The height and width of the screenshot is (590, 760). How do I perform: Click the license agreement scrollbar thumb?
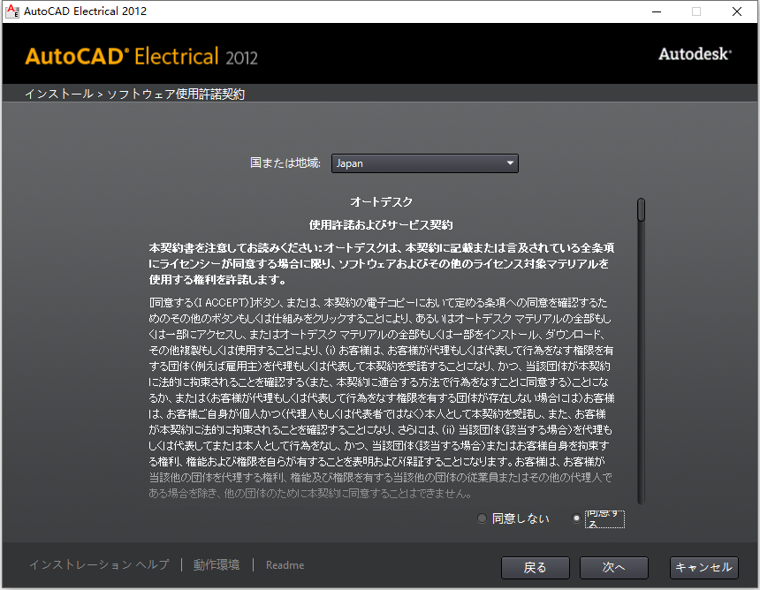[641, 209]
